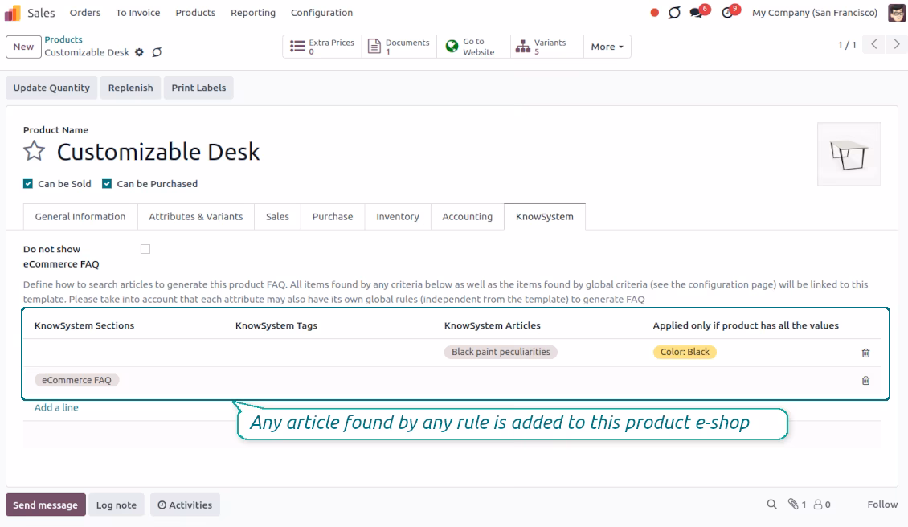Search chatter messages with the magnifier icon
The image size is (908, 527).
tap(771, 505)
